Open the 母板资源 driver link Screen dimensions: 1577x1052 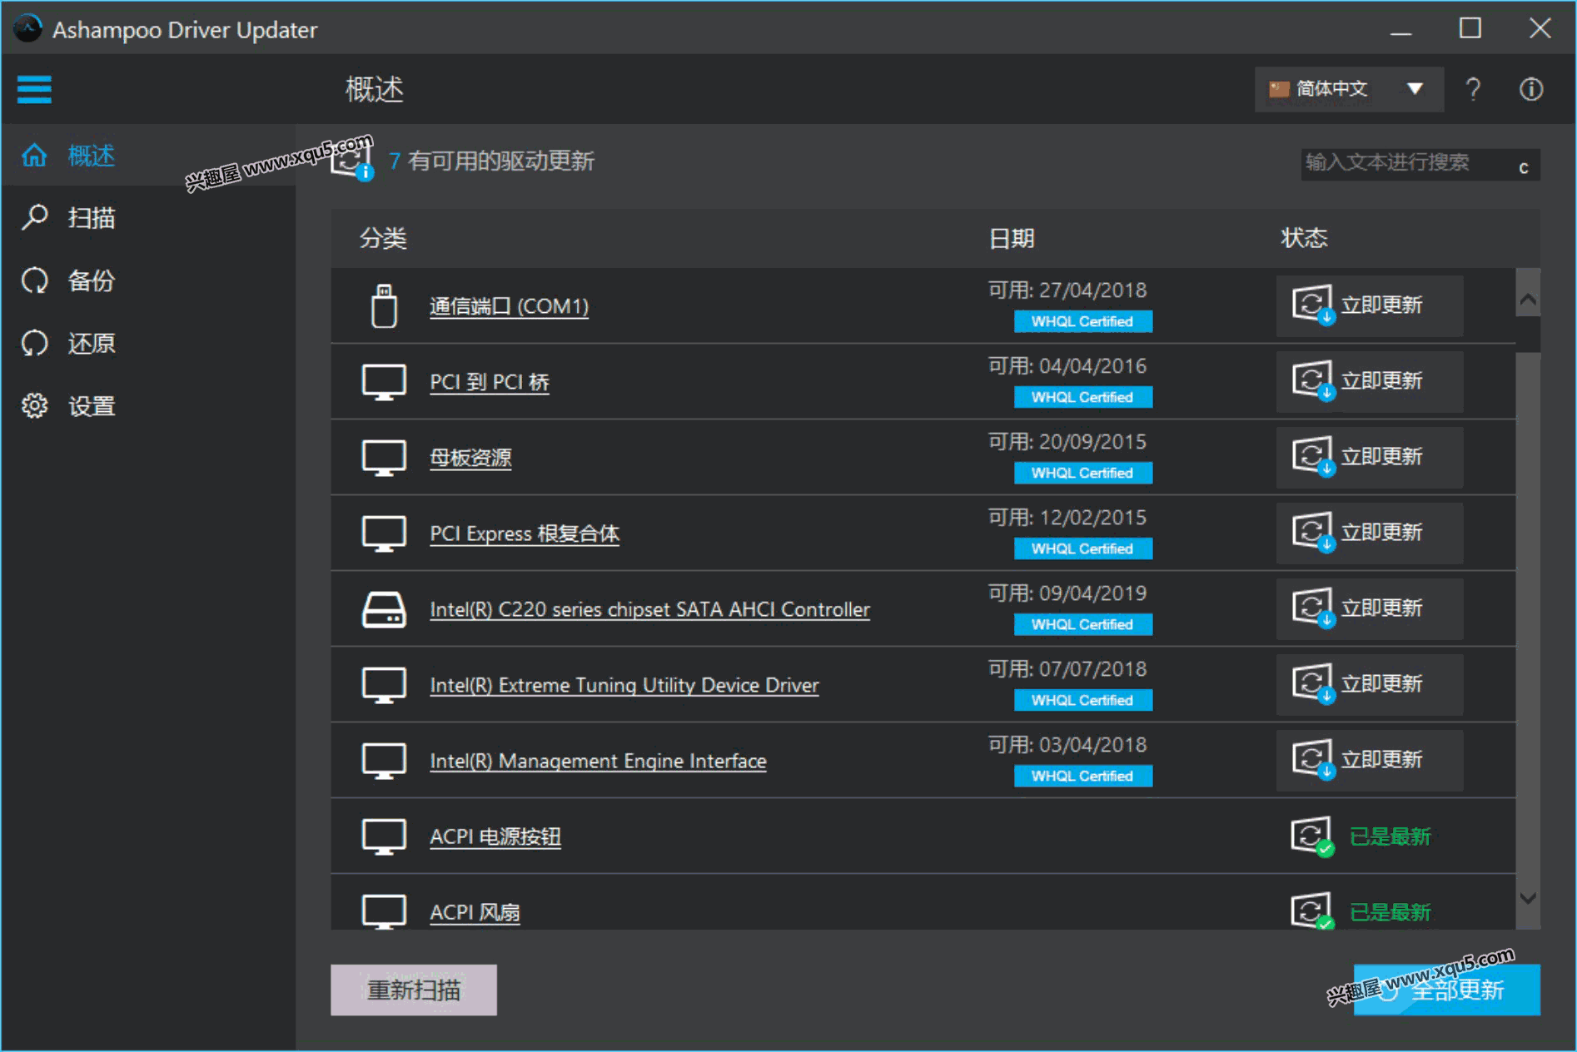[x=470, y=458]
